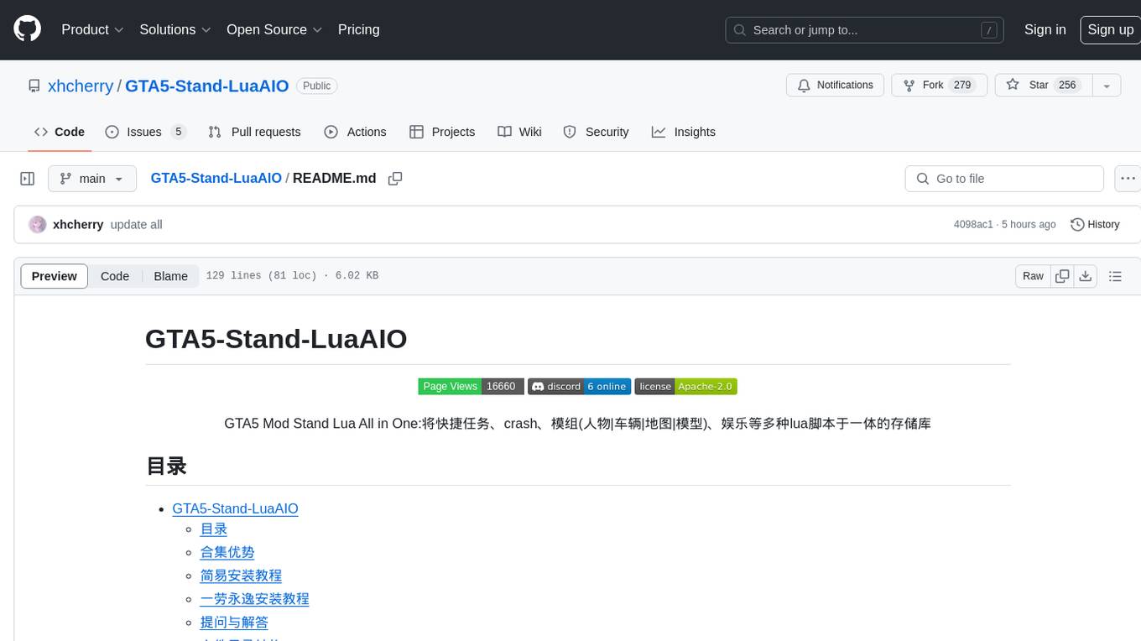Copy the README.md file path

[395, 179]
